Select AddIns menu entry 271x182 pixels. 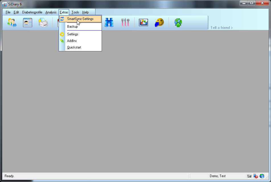[x=72, y=41]
